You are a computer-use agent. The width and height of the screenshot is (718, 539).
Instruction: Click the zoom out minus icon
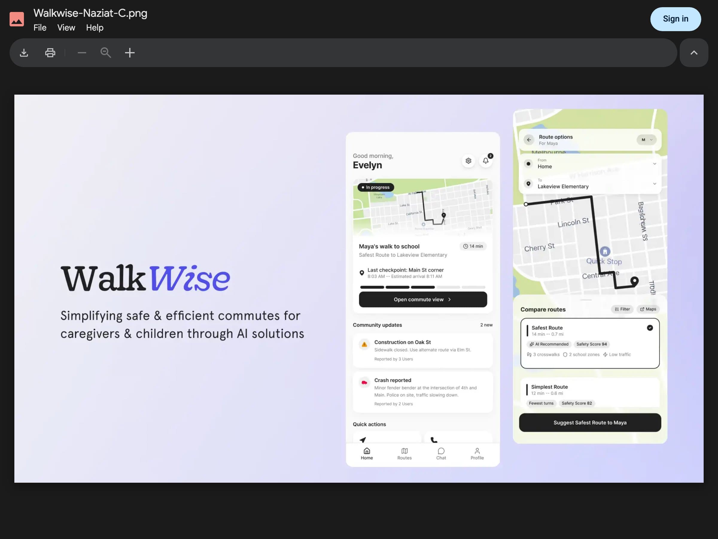(82, 53)
